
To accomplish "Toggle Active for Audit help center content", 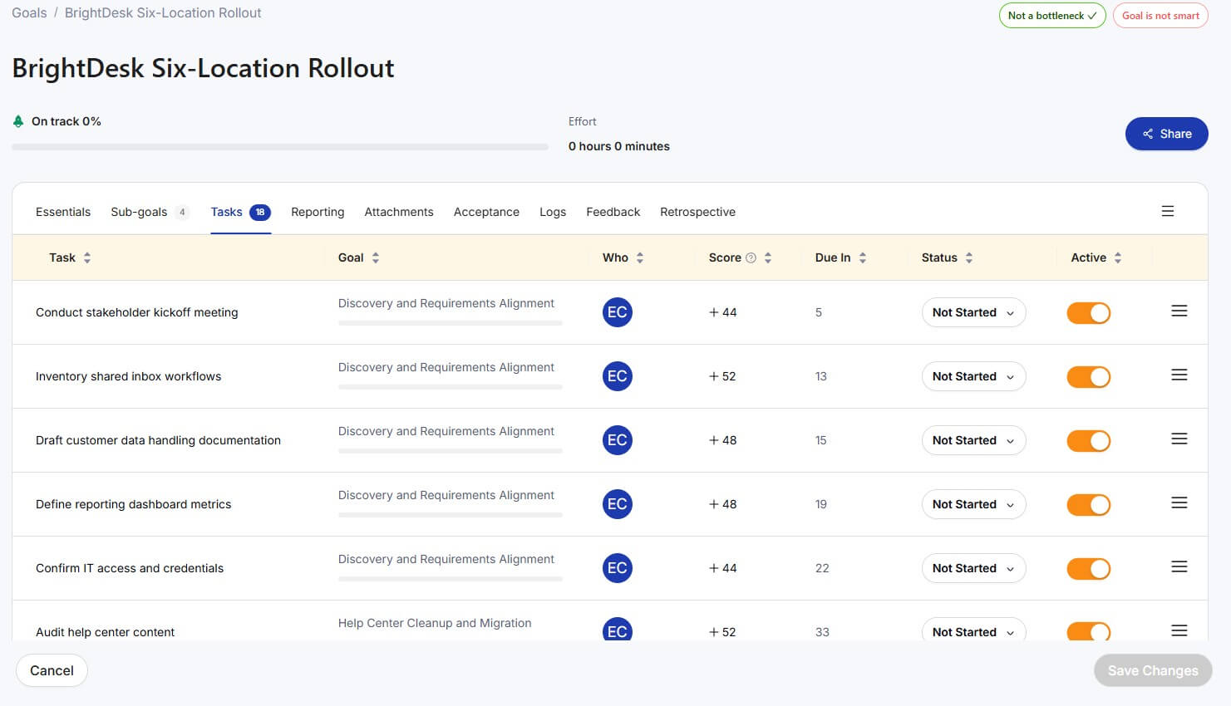I will click(1088, 631).
